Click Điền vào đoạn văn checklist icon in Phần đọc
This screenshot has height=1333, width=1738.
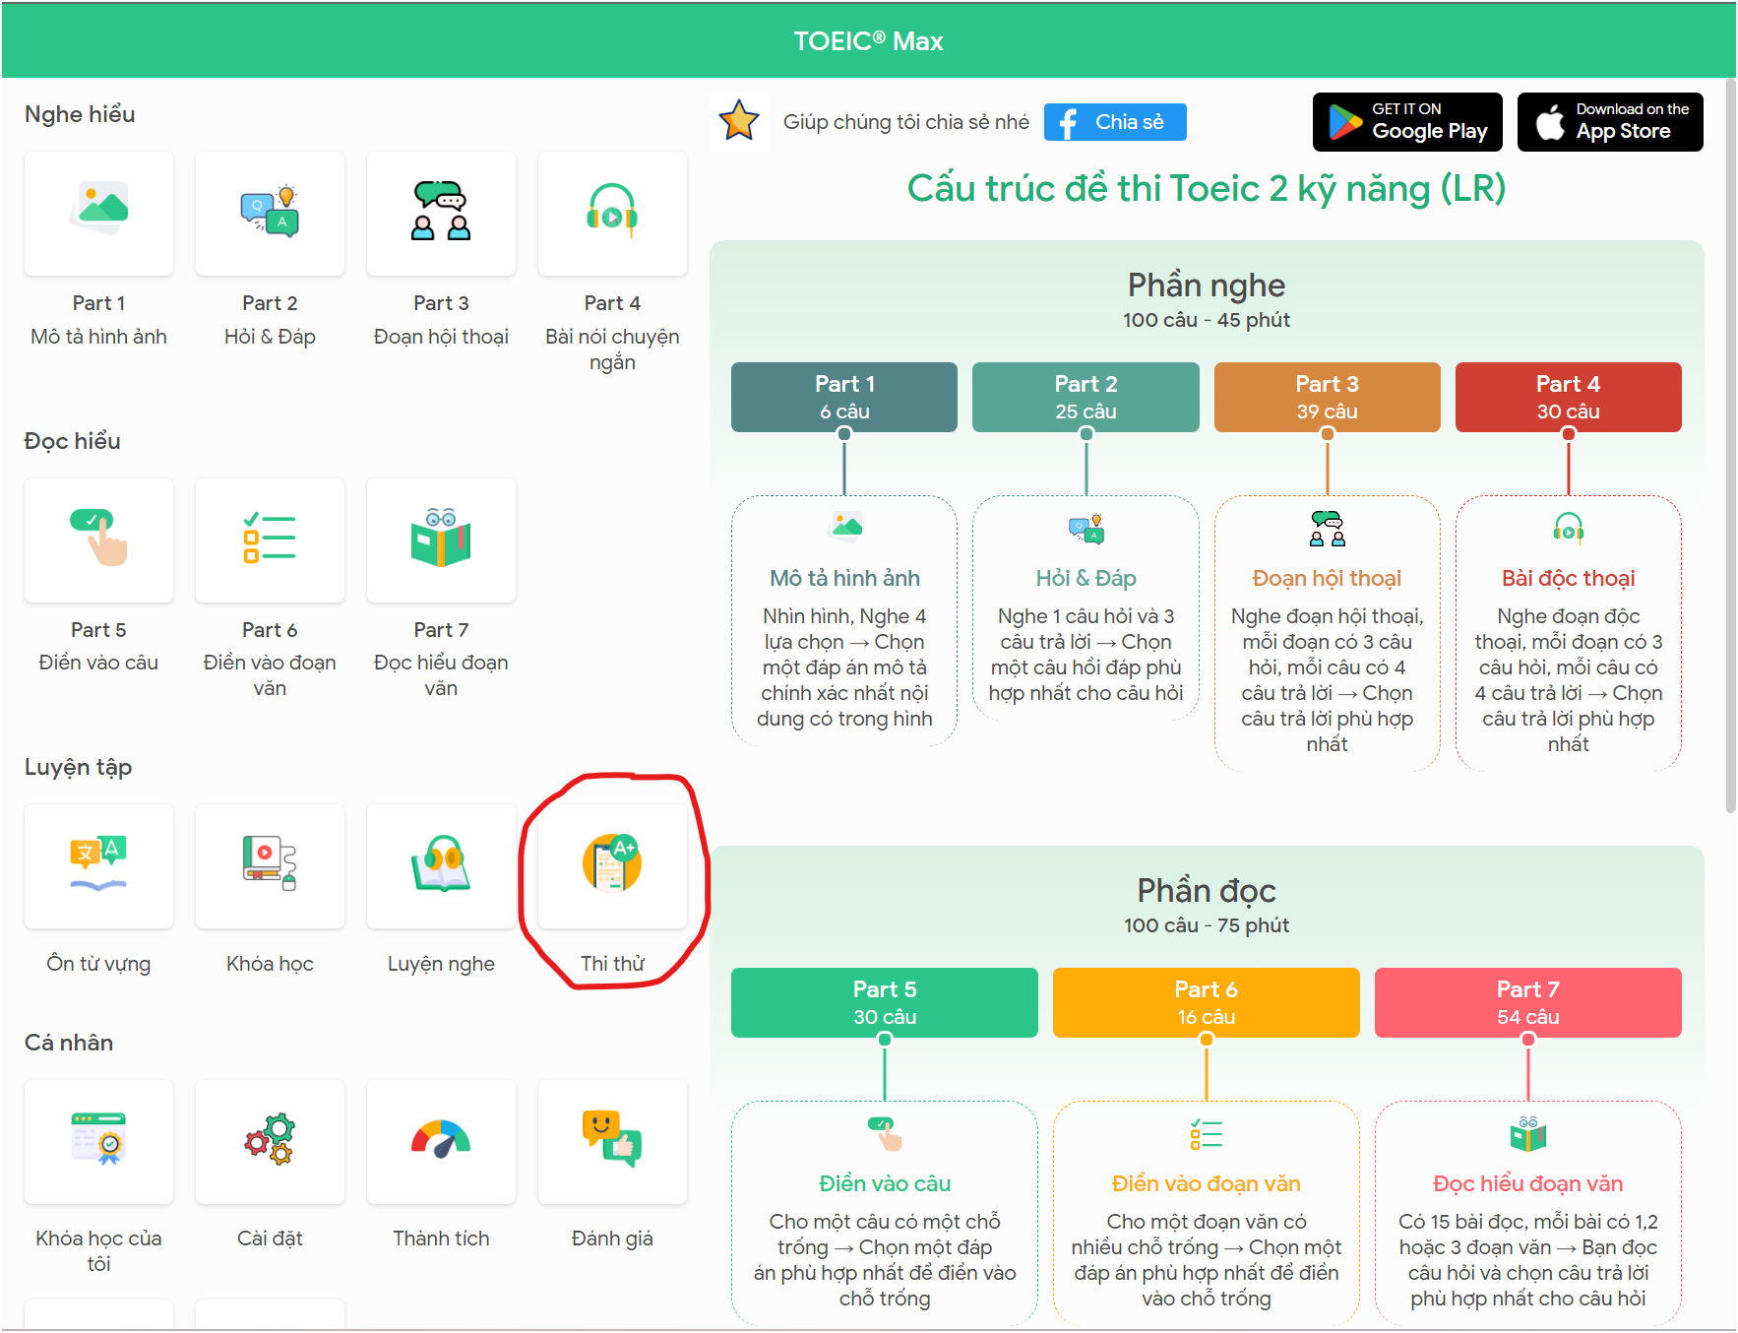[x=1207, y=1134]
